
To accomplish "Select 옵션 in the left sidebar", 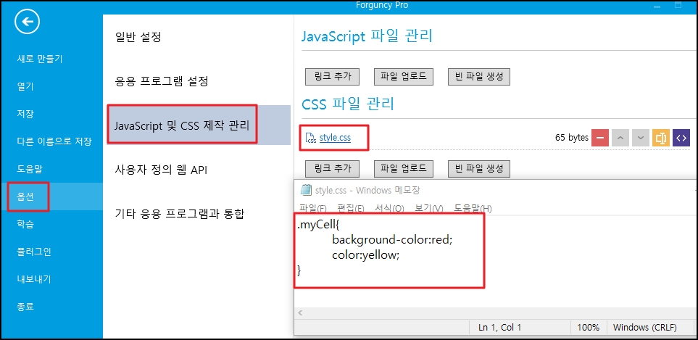I will pos(26,196).
